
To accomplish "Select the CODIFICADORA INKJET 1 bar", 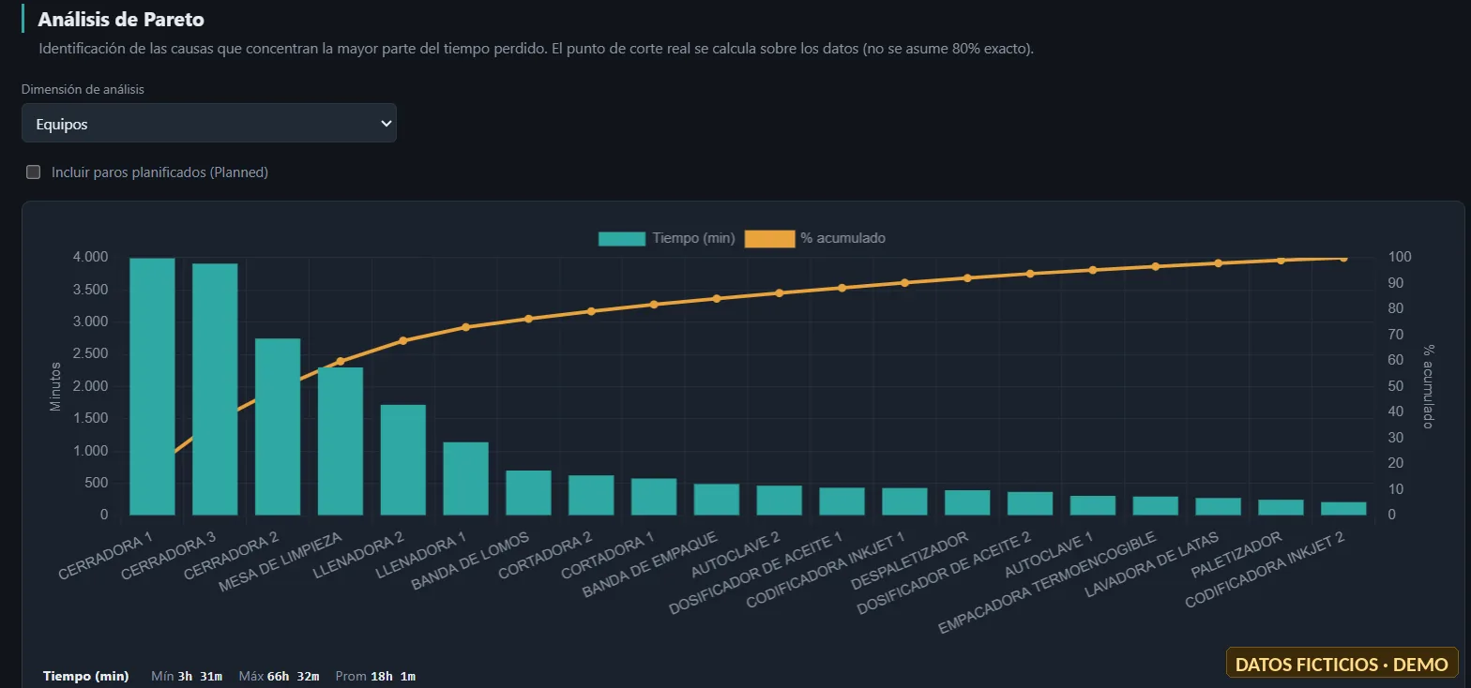I will tap(905, 501).
